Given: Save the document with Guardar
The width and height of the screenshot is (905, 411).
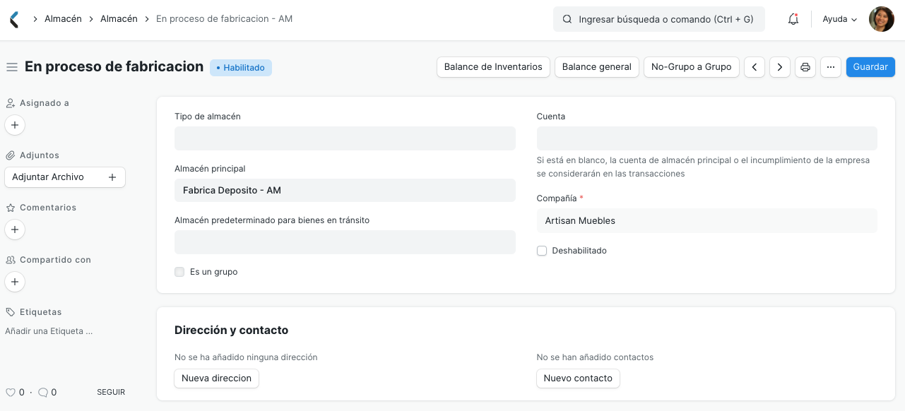Looking at the screenshot, I should [x=870, y=67].
